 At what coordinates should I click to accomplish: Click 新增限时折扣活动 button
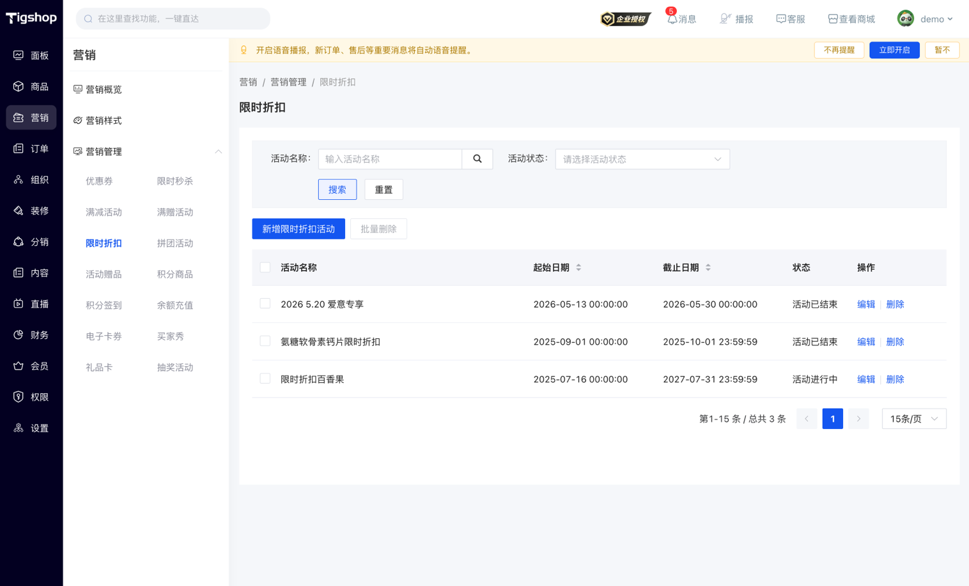point(298,229)
